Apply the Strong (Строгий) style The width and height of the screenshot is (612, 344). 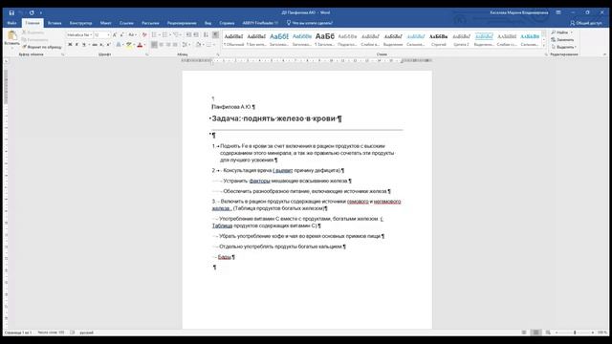tap(438, 39)
